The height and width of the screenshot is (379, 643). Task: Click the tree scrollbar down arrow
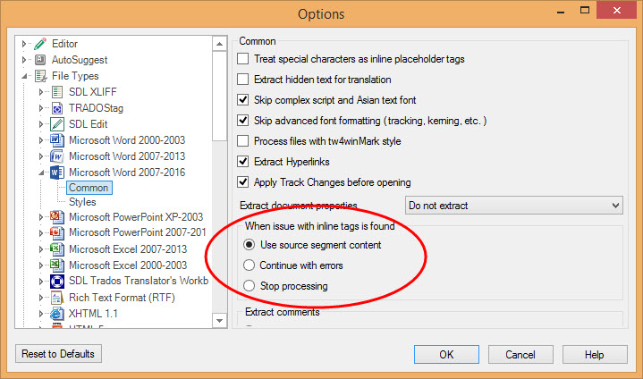[x=218, y=318]
